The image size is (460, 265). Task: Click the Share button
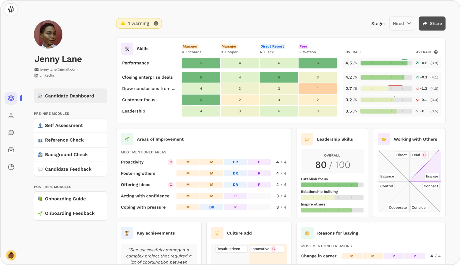pyautogui.click(x=432, y=23)
